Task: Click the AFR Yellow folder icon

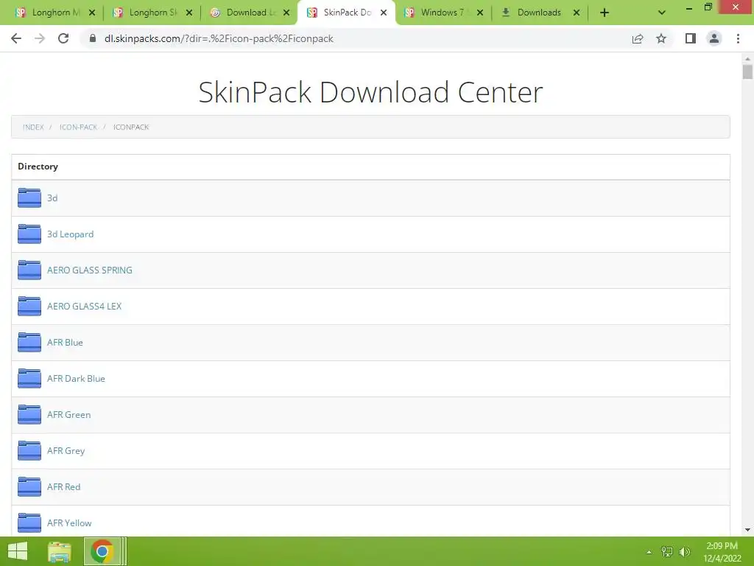Action: [x=29, y=523]
